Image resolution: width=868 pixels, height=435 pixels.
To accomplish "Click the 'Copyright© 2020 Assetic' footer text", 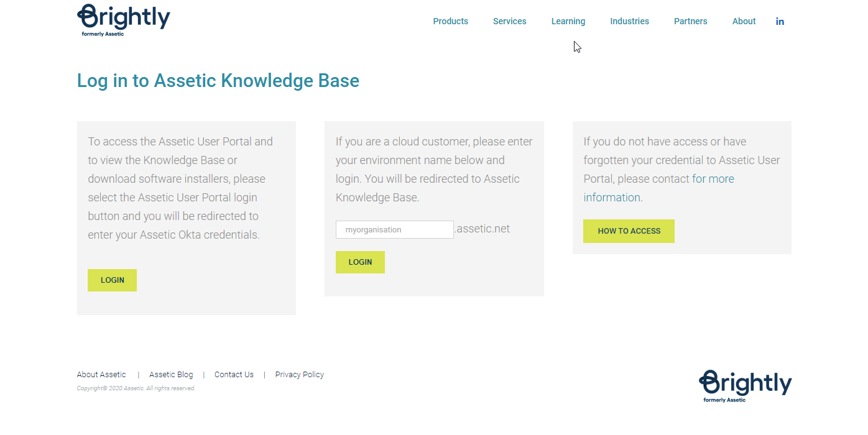I will click(x=136, y=388).
